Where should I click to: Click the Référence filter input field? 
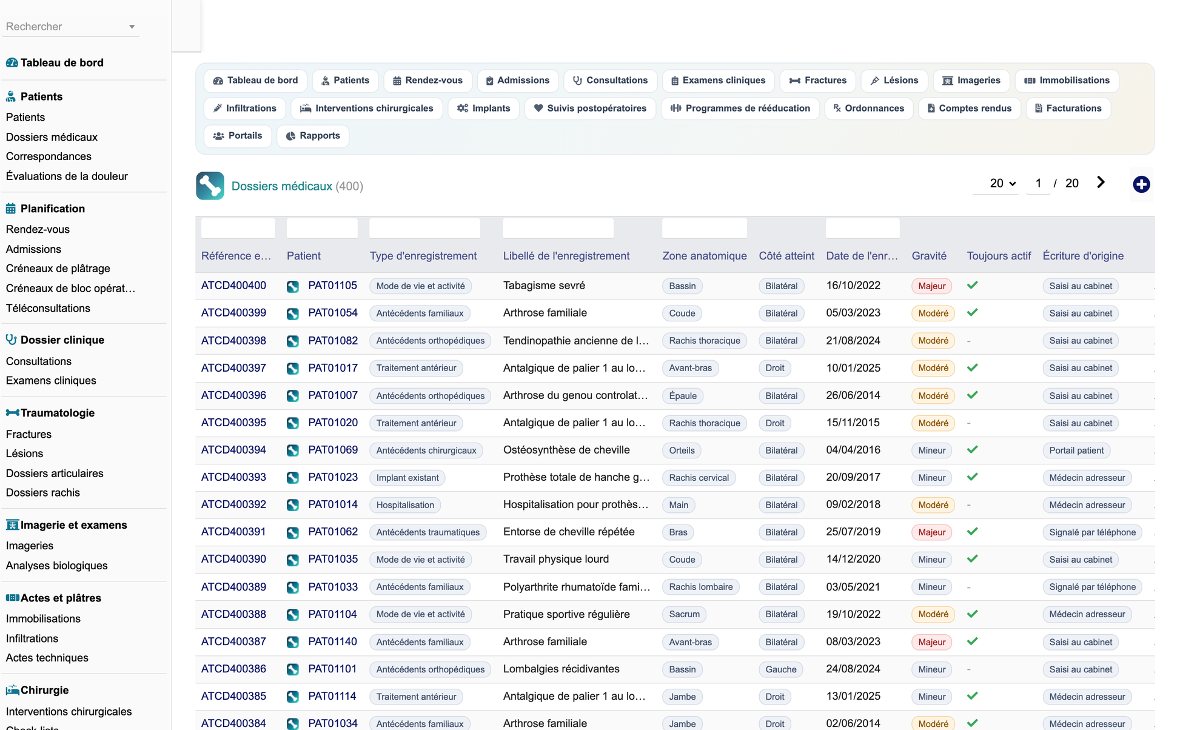(x=238, y=229)
